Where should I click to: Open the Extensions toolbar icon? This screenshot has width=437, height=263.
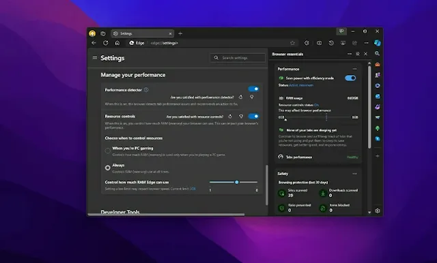(307, 43)
